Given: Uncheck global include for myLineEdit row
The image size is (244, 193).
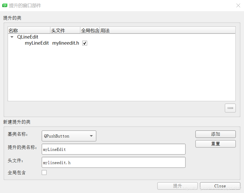Looking at the screenshot, I should coord(85,43).
